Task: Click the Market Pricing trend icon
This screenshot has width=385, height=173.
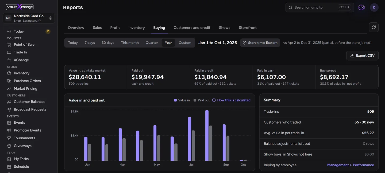Action: tap(9, 89)
